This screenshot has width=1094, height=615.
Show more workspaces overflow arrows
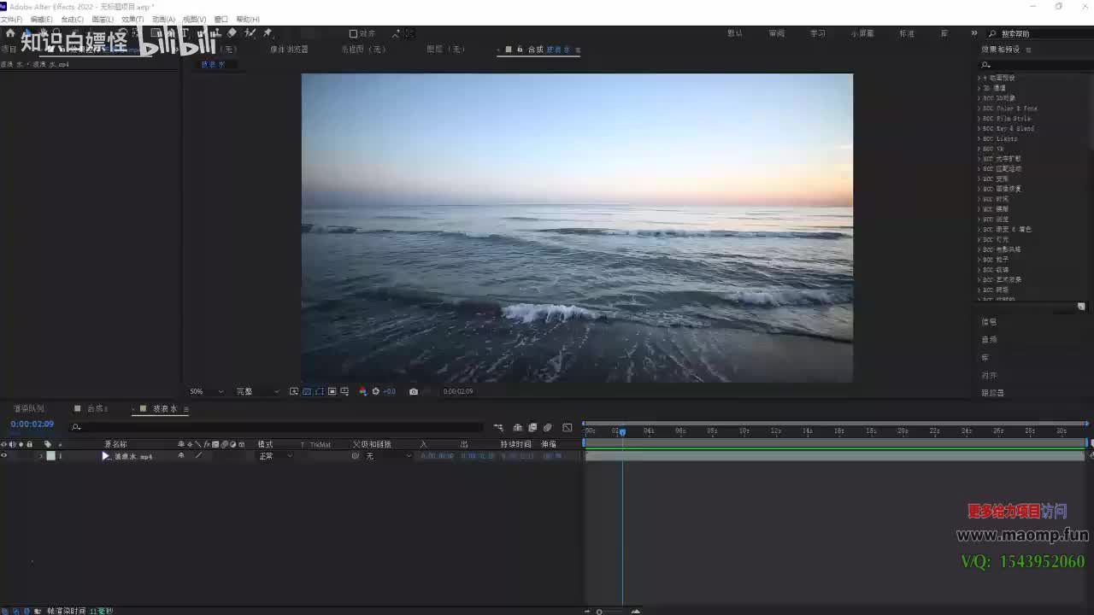973,33
